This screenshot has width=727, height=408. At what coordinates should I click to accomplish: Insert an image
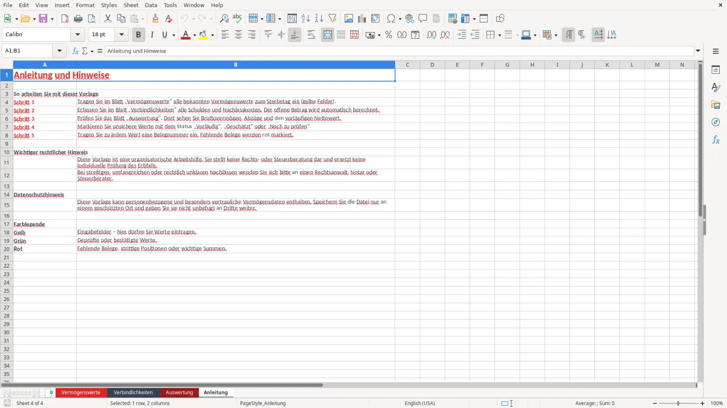[x=349, y=19]
